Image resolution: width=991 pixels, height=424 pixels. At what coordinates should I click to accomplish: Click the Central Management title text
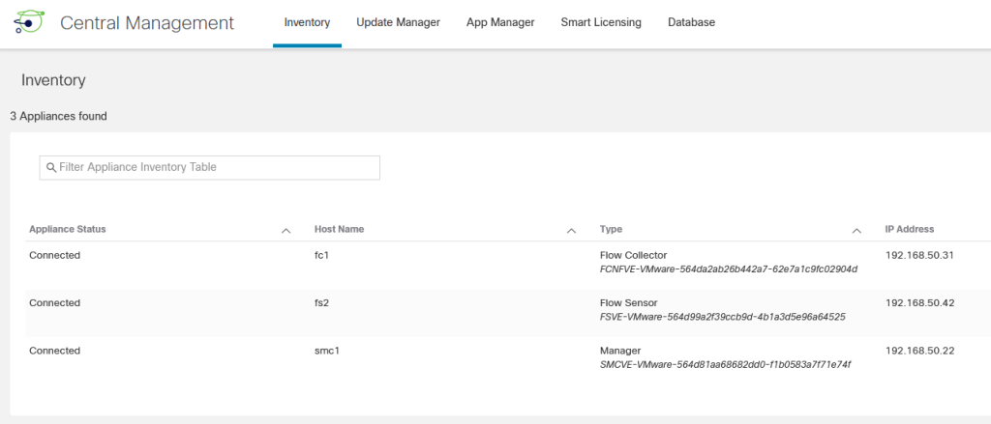point(147,23)
